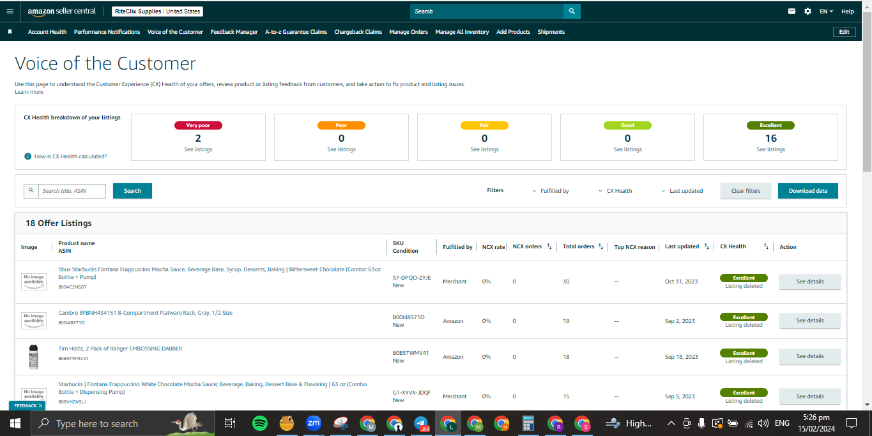This screenshot has height=436, width=872.
Task: Open the hamburger navigation menu
Action: pyautogui.click(x=10, y=11)
